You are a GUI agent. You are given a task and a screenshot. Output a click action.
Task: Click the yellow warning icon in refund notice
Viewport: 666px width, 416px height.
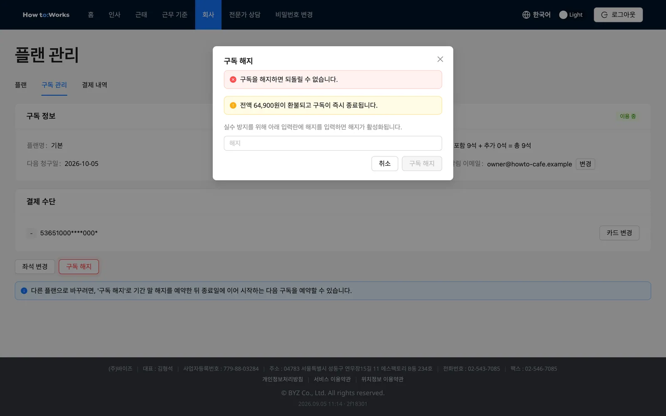233,105
